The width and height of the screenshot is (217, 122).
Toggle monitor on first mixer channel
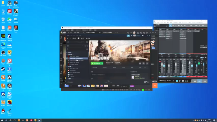(x=164, y=66)
